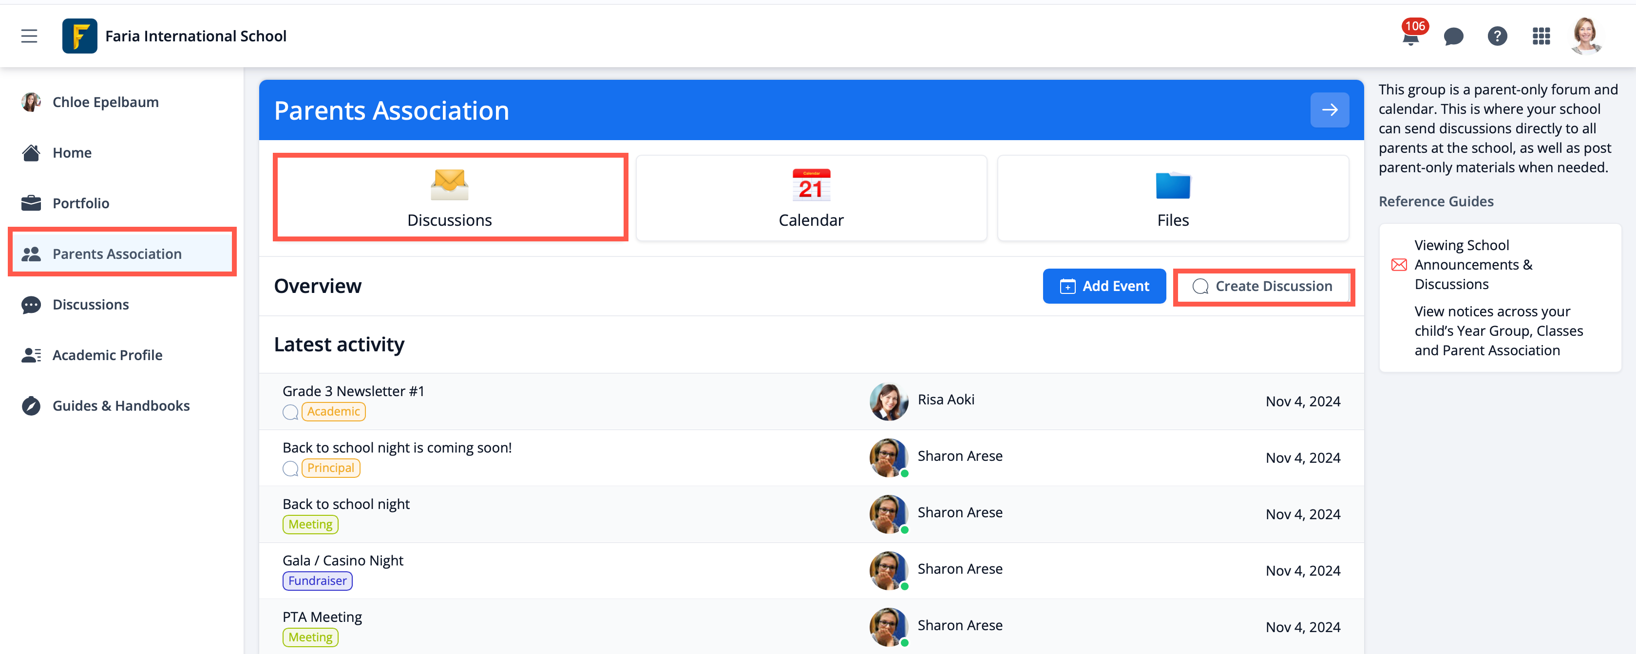Screen dimensions: 1636x654
Task: Open the hamburger navigation menu
Action: tap(29, 36)
